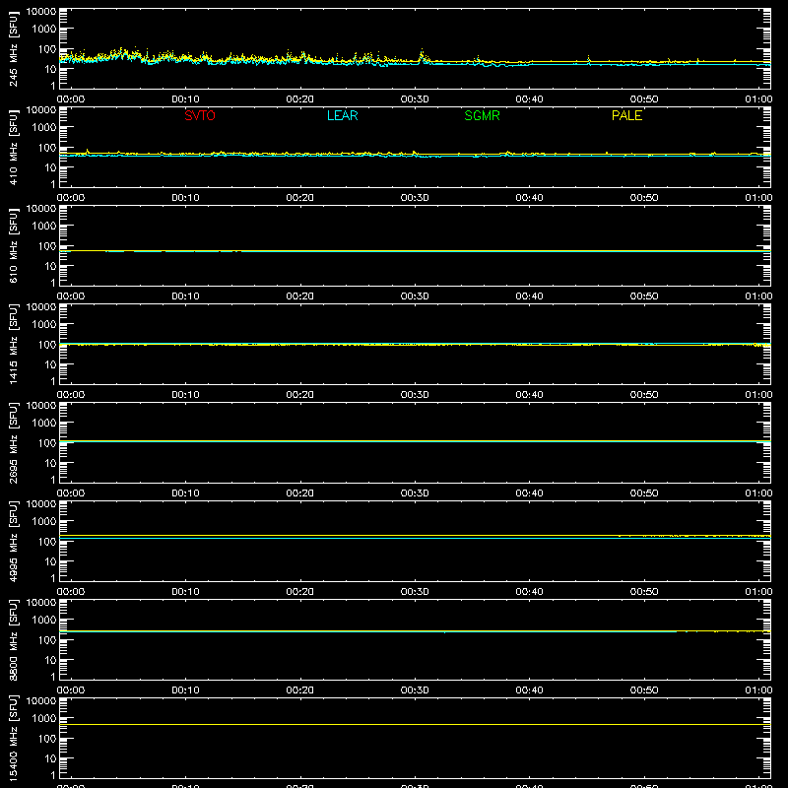Click 00:40 tick label below 410 MHz plot
The width and height of the screenshot is (788, 788).
[529, 198]
